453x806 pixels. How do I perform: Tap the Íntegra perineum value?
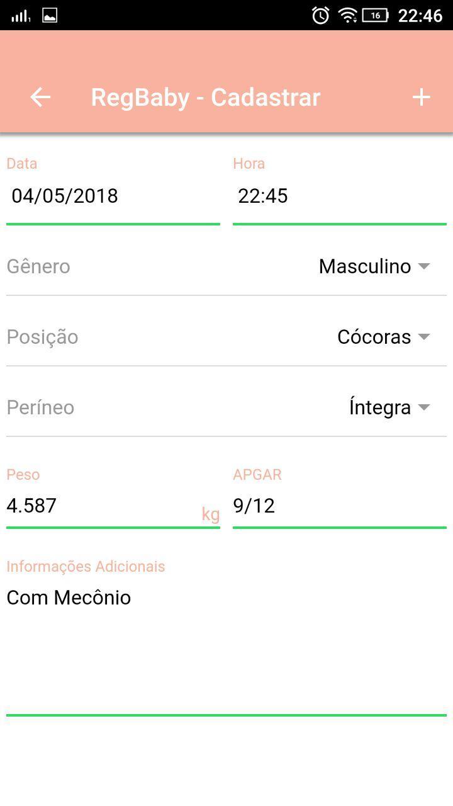point(380,407)
